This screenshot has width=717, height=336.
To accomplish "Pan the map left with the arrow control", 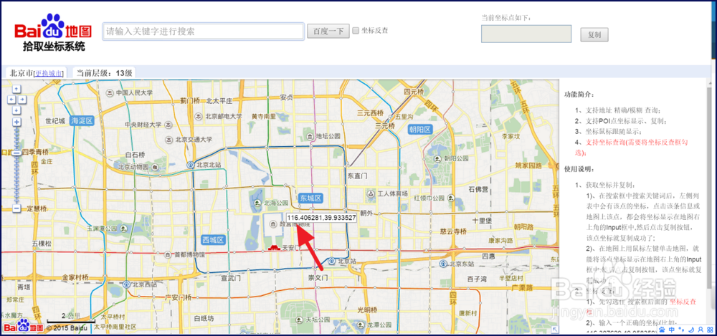I will coord(12,100).
